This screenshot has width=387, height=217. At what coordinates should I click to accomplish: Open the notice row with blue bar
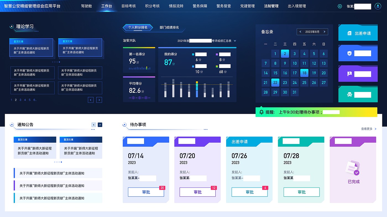[58, 173]
